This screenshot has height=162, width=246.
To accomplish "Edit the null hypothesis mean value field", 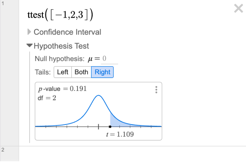I will [109, 59].
